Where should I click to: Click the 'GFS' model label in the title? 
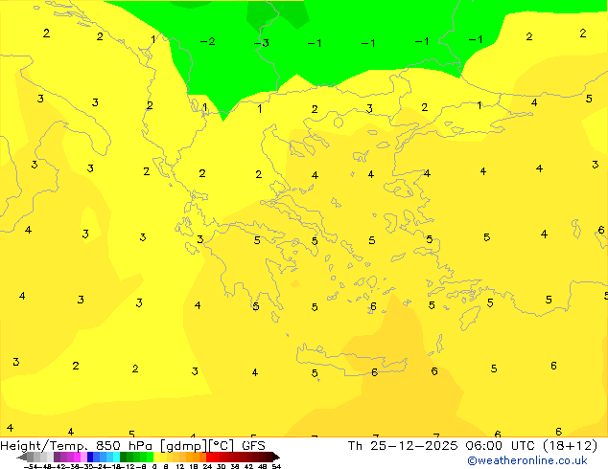[253, 446]
